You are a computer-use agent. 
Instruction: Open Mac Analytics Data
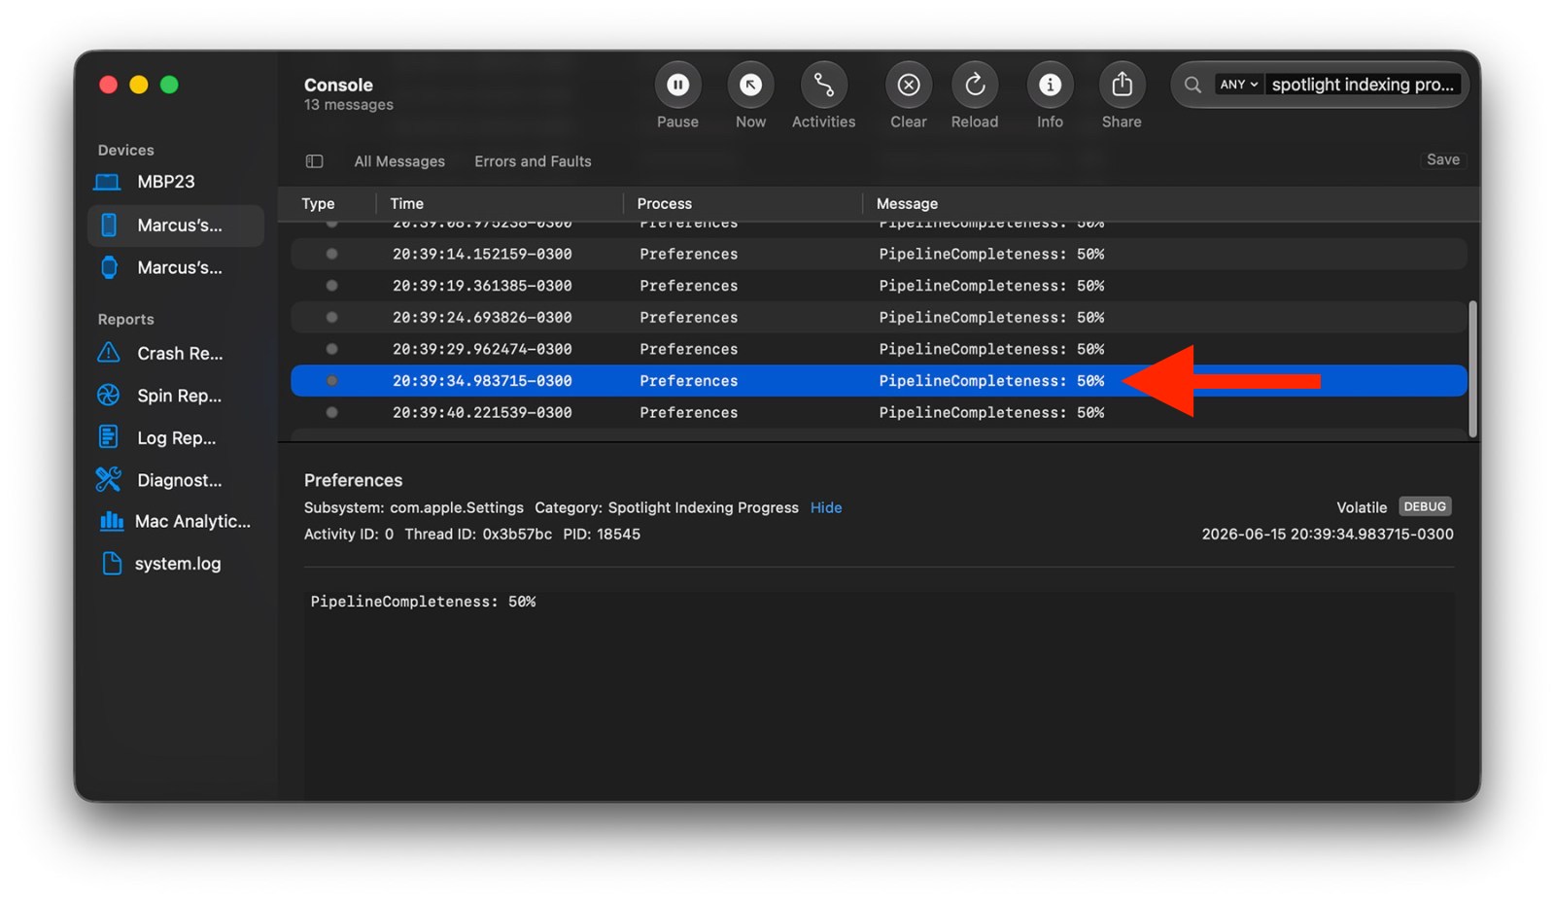click(x=175, y=522)
